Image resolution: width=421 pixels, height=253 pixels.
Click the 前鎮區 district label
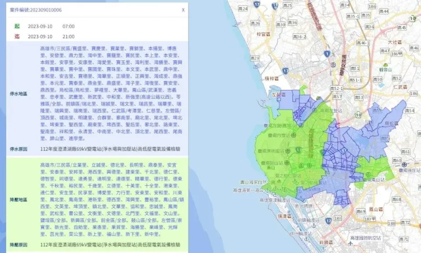326,243
